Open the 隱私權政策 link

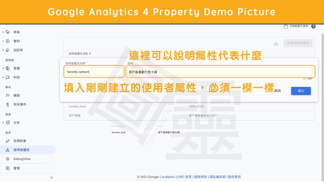point(217,177)
